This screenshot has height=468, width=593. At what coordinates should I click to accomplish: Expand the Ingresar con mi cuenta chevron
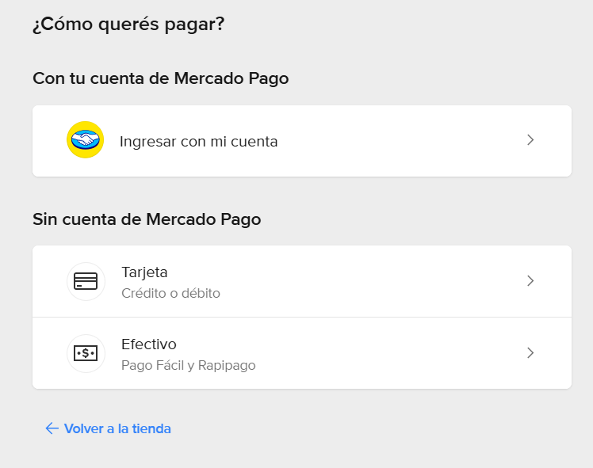tap(530, 140)
